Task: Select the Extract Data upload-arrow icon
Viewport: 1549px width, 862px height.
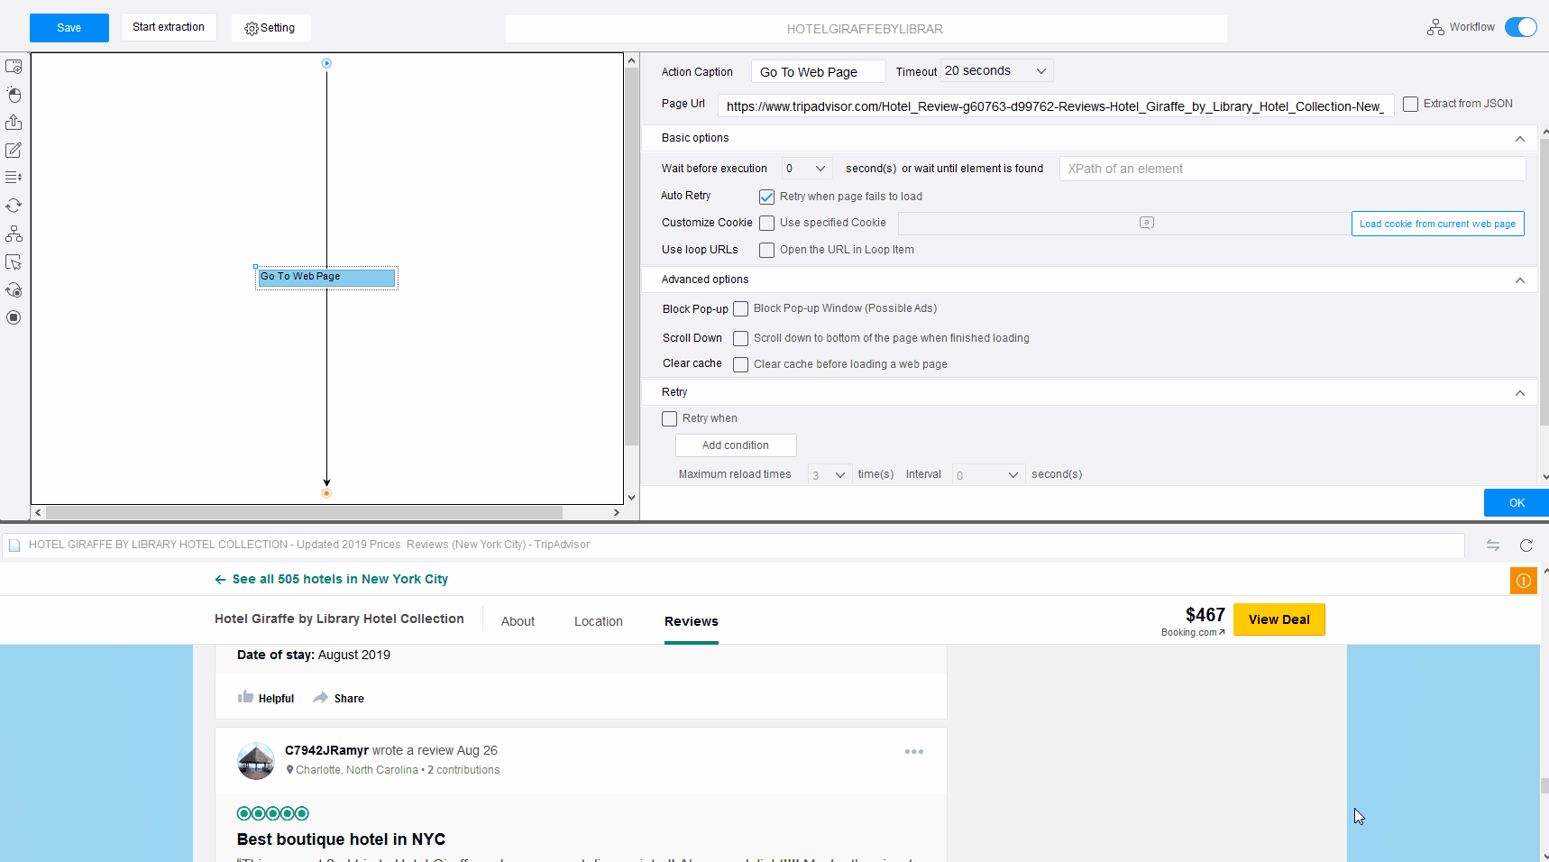Action: tap(14, 123)
